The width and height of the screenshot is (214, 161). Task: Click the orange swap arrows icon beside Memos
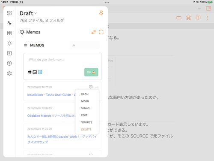94,32
